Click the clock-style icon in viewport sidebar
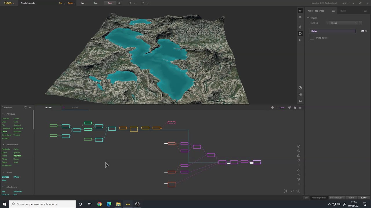 pos(300,34)
